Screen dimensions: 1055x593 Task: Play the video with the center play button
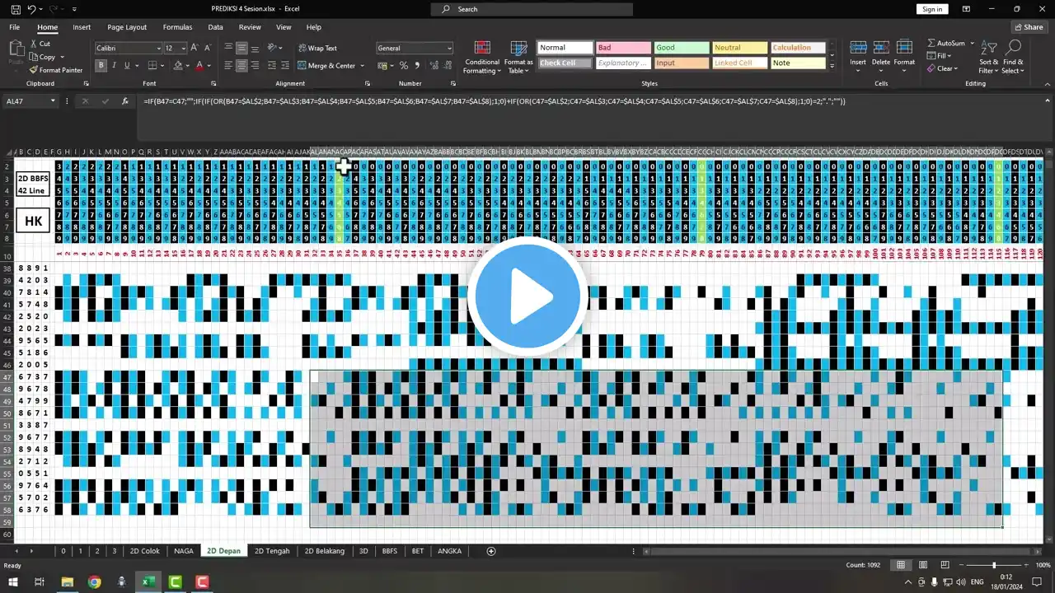[x=527, y=296]
